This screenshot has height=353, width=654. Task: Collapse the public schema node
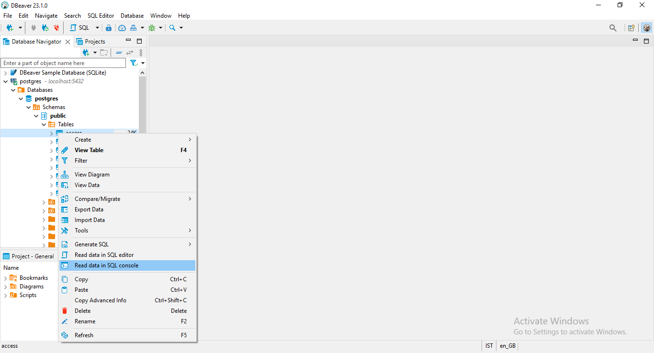(36, 115)
